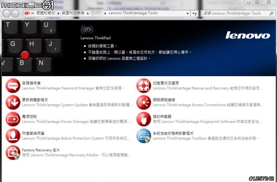Image resolution: width=277 pixels, height=182 pixels.
Task: Open the 系統性能狀態與診斷程式 link
Action: pyautogui.click(x=173, y=133)
